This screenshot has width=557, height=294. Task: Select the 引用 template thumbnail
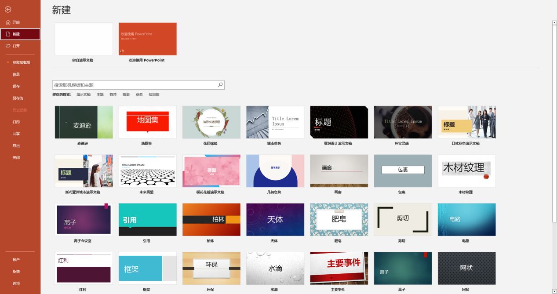pos(148,220)
